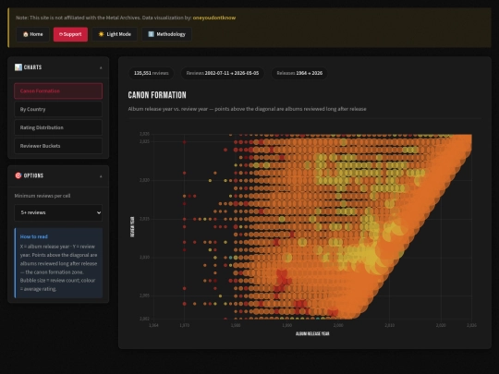
Task: Select the Reviewer Buckets chart
Action: 58,146
